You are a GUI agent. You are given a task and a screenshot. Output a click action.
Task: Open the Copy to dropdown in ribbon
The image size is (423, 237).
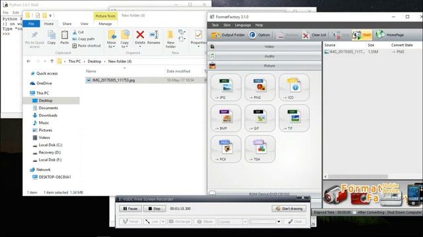tap(125, 39)
